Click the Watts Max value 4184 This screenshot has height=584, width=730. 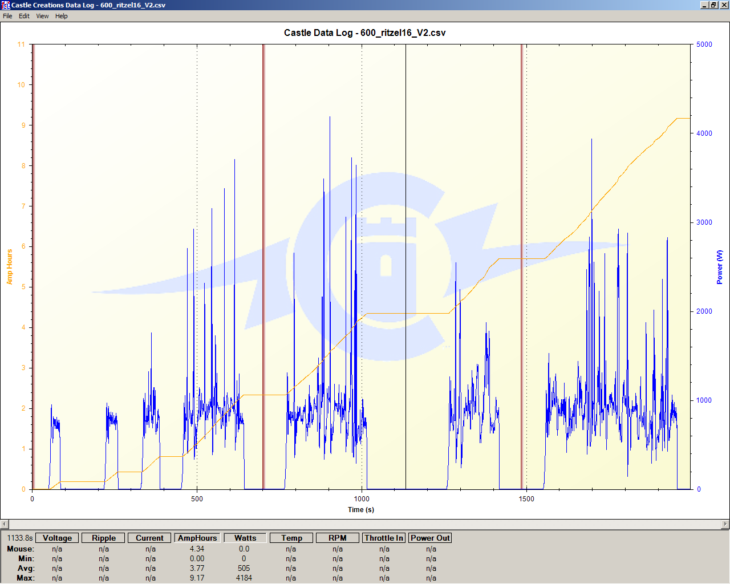click(x=244, y=578)
